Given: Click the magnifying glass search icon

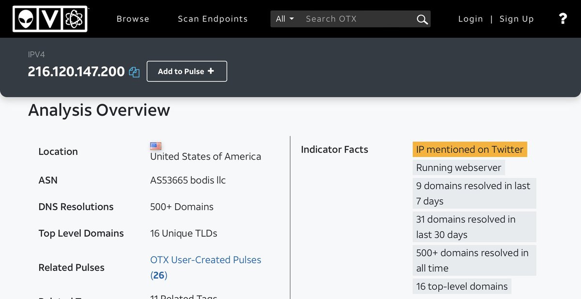Looking at the screenshot, I should tap(422, 19).
